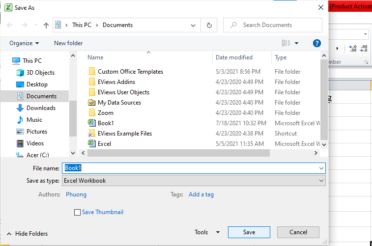Click the Cancel button
Screen dimensions: 372x246
coord(298,232)
